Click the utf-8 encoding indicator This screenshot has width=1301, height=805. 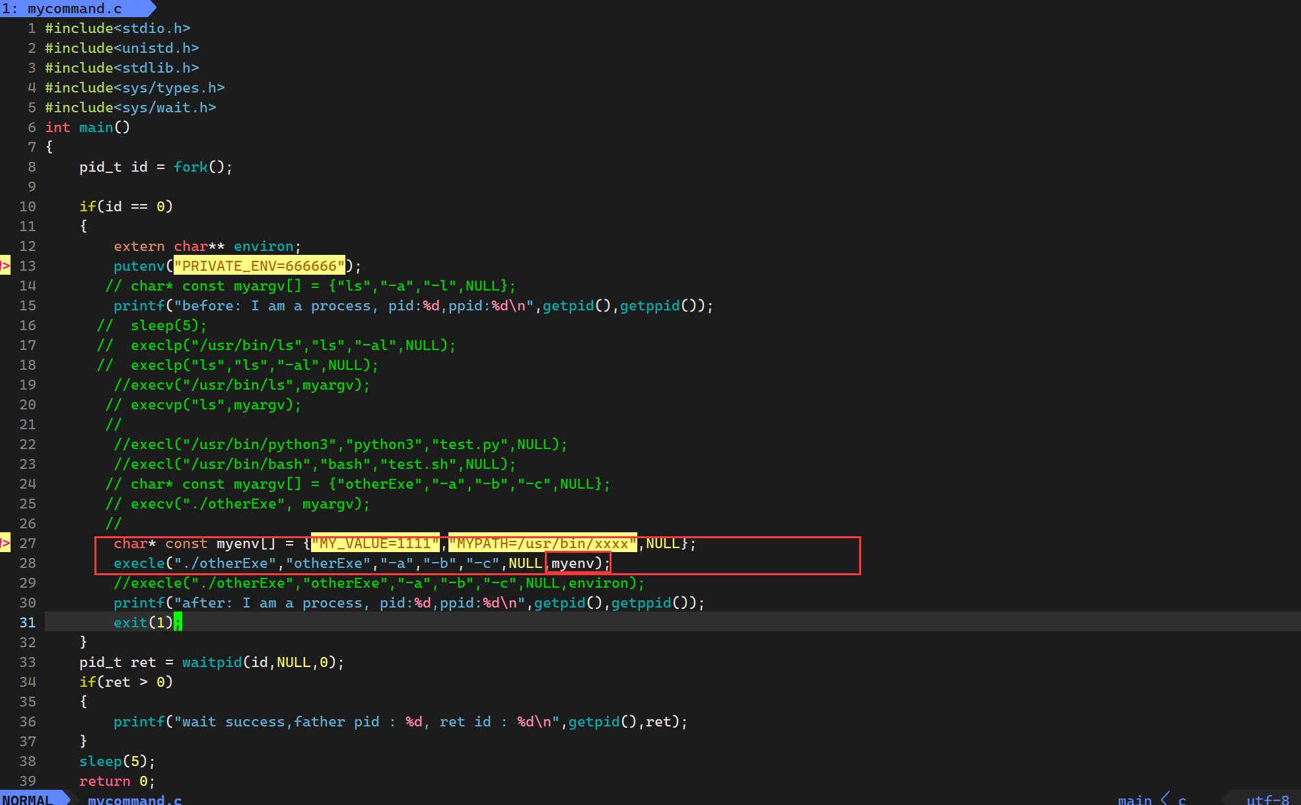pos(1267,799)
